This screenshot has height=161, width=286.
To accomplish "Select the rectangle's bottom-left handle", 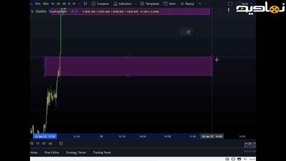I will 45,75.
